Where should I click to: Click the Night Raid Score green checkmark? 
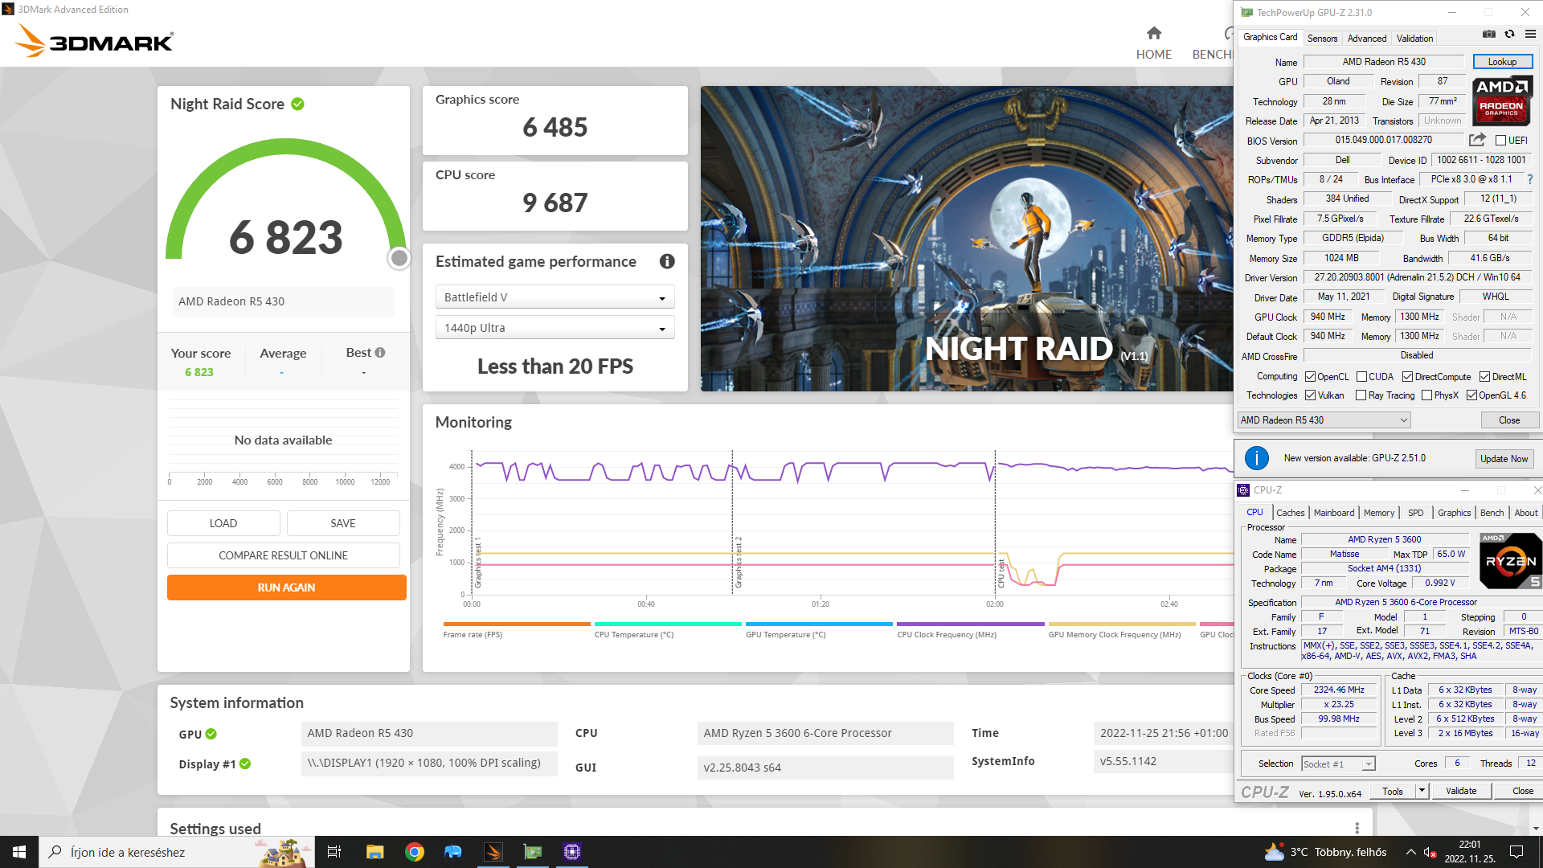point(297,104)
